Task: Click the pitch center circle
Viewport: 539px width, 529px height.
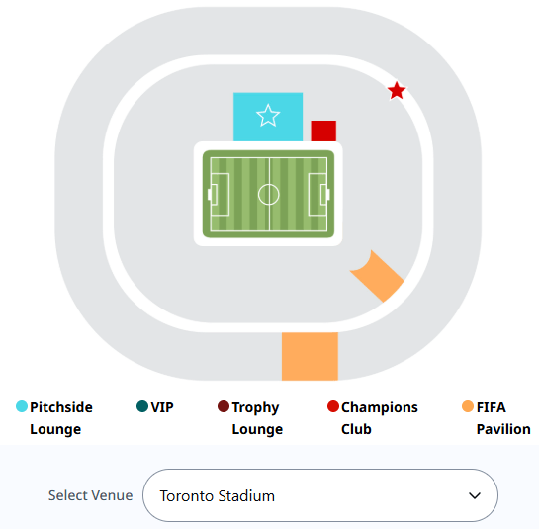Action: [x=268, y=194]
